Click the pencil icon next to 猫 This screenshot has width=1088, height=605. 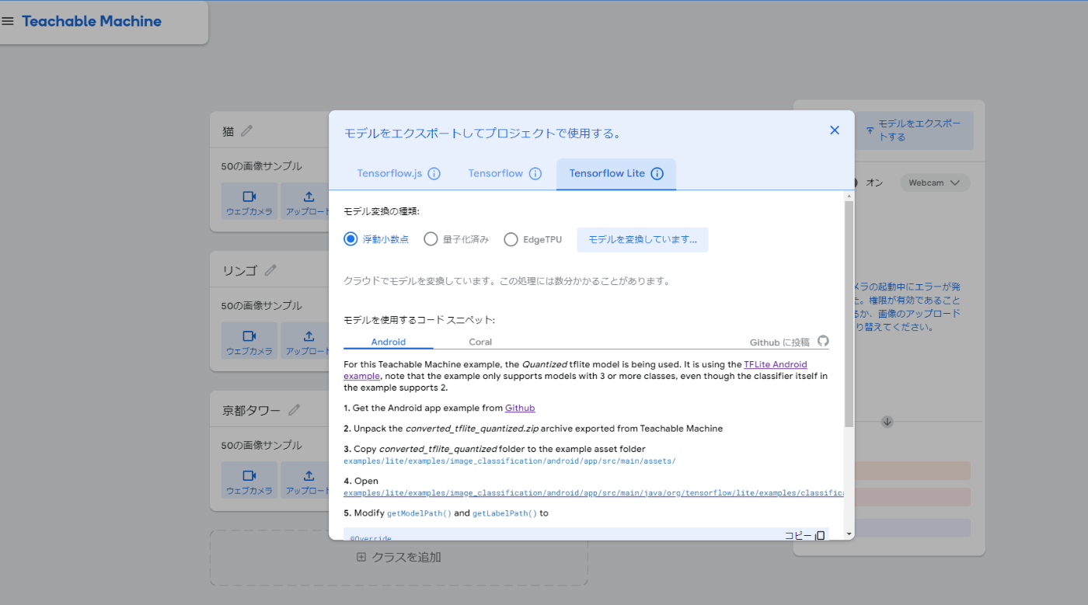(247, 131)
